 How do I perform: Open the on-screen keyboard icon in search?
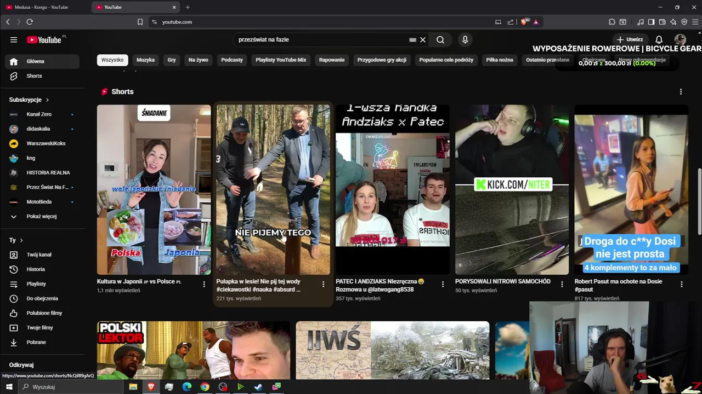(412, 39)
